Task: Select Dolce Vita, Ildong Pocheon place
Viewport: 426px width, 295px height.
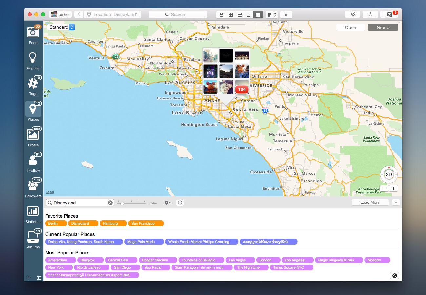Action: point(84,242)
